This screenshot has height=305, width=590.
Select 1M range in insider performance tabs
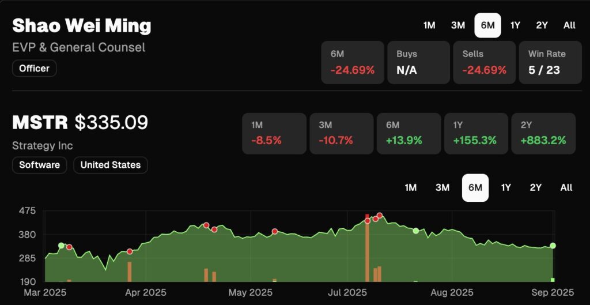[429, 25]
